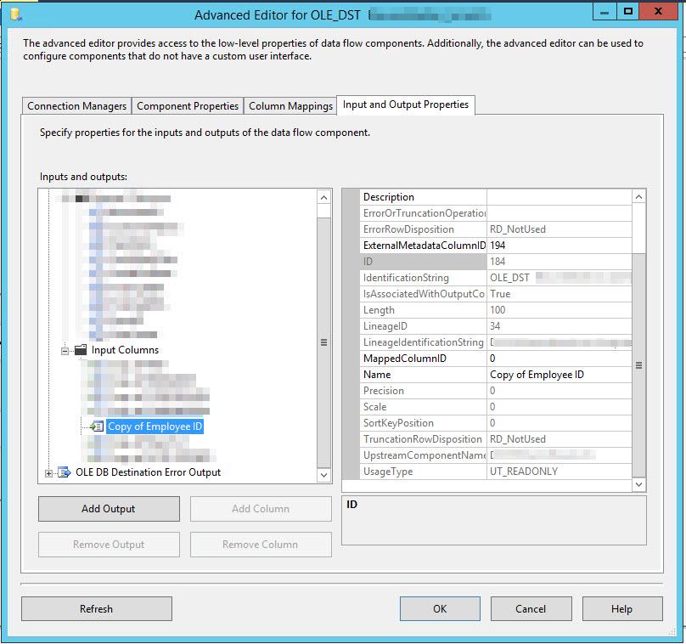
Task: Open the Column Mappings tab
Action: 290,106
